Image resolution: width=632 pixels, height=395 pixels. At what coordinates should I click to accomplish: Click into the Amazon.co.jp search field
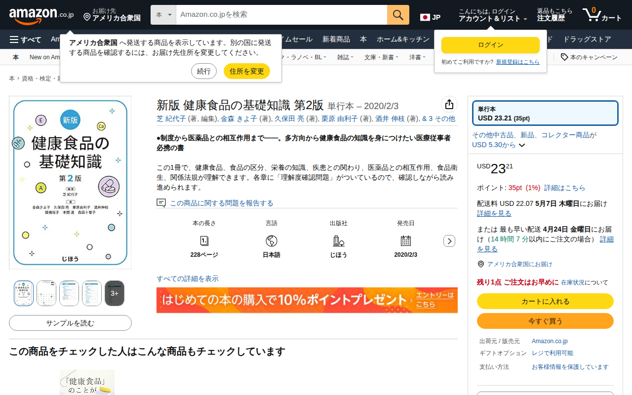(x=281, y=15)
